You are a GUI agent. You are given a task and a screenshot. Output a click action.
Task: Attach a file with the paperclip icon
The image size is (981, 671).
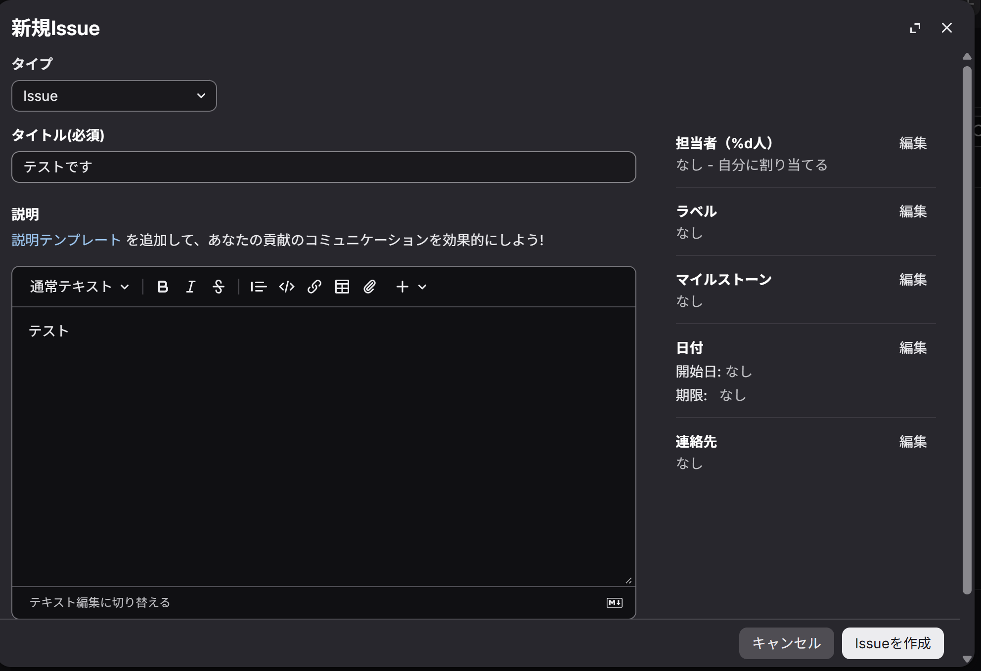click(x=369, y=287)
